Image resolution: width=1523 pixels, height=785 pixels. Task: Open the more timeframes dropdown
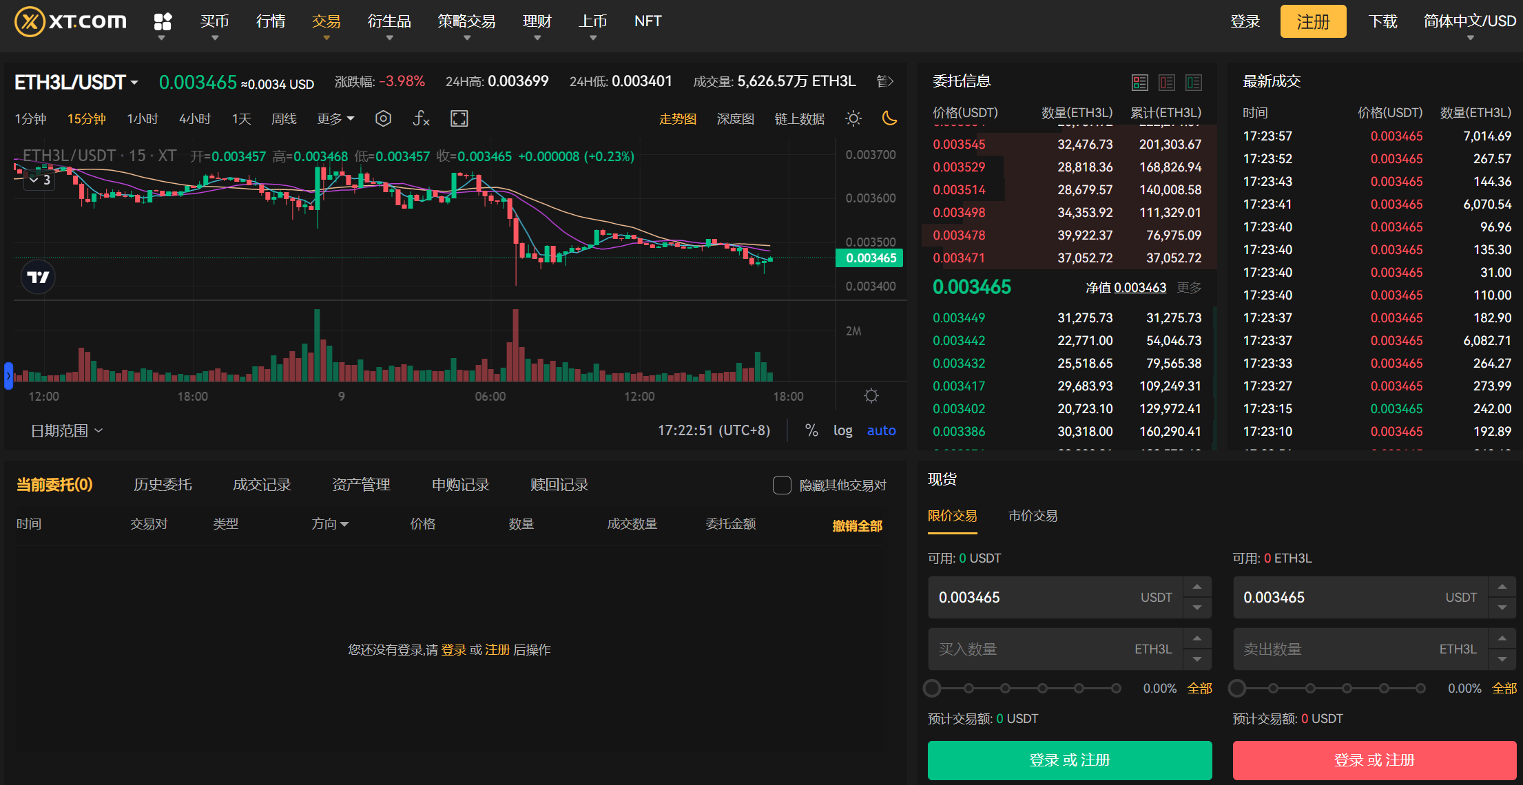335,119
